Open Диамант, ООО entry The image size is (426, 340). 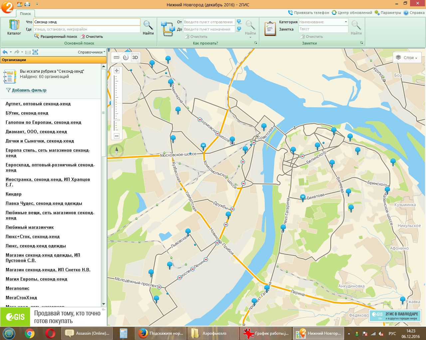(x=36, y=132)
